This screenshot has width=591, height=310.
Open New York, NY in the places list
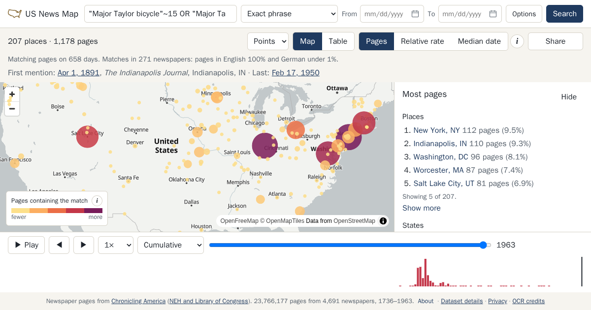click(436, 130)
